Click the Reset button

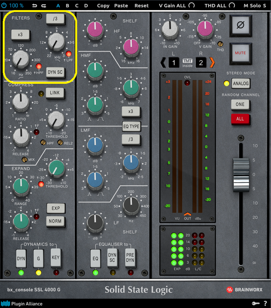click(x=142, y=5)
